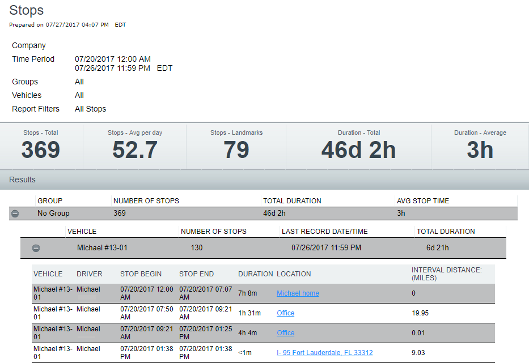Click the Stops - Landmarks 79 tile
This screenshot has width=529, height=363.
236,146
